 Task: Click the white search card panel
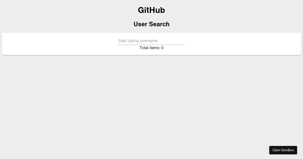click(x=151, y=44)
